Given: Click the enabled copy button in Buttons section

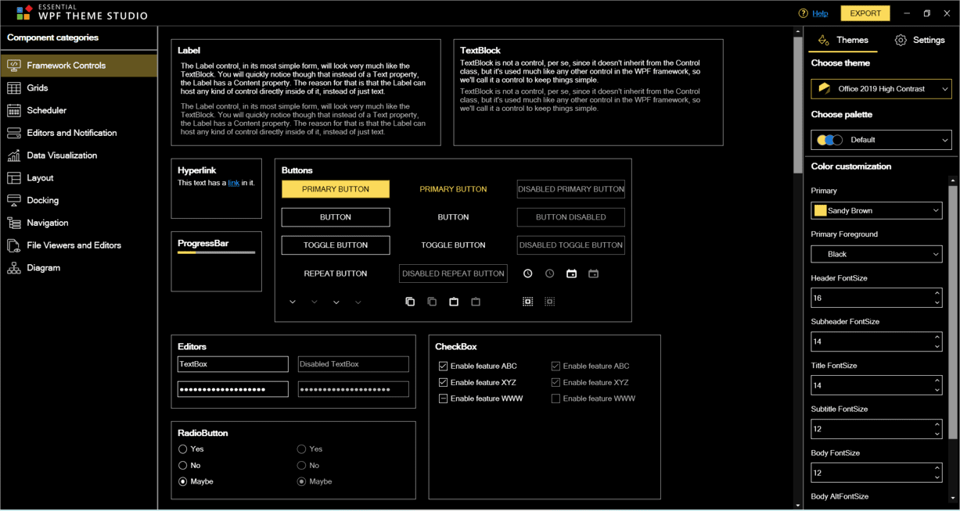Looking at the screenshot, I should pyautogui.click(x=410, y=302).
